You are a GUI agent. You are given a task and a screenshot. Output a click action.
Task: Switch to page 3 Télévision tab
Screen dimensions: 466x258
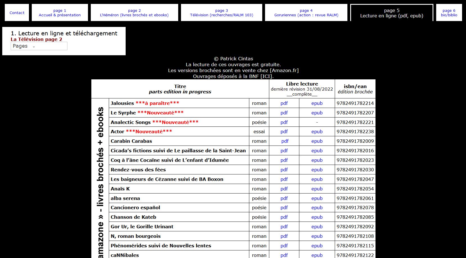click(x=221, y=13)
